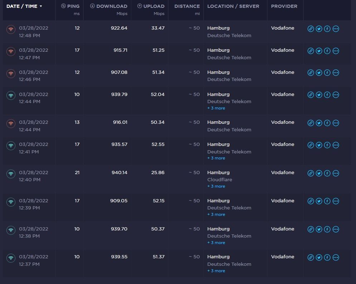Image resolution: width=356 pixels, height=284 pixels.
Task: Open more options for the Cloudflare result
Action: (336, 173)
